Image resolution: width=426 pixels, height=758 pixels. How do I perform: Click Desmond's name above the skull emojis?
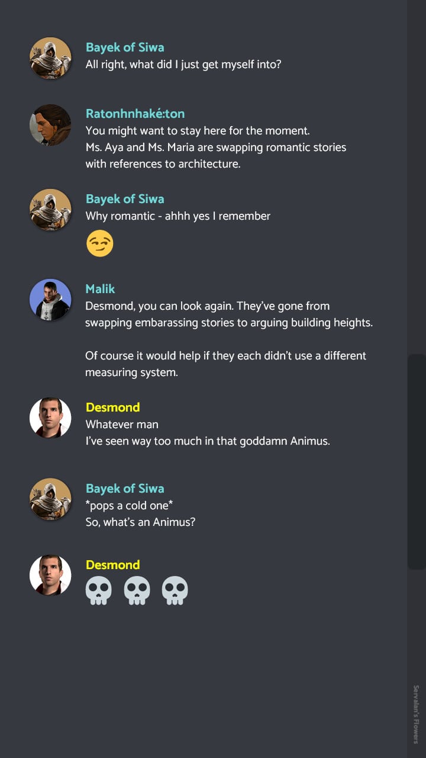[x=112, y=565]
